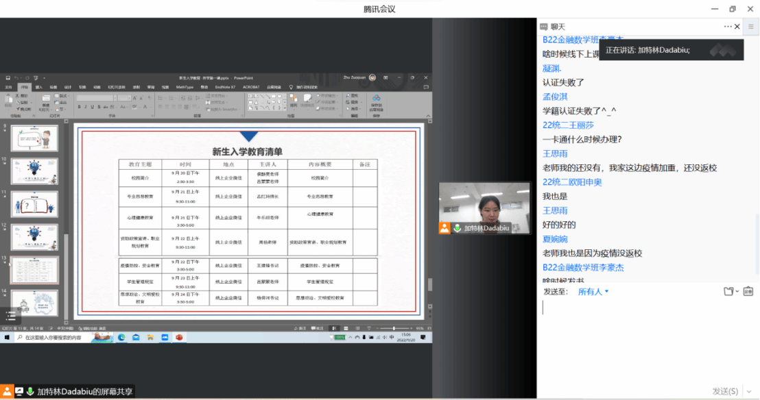This screenshot has width=760, height=400.
Task: Expand send options arrow beside 发送
Action: (748, 391)
